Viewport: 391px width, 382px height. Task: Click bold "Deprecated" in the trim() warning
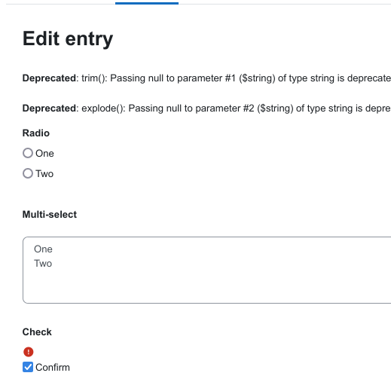click(x=49, y=78)
